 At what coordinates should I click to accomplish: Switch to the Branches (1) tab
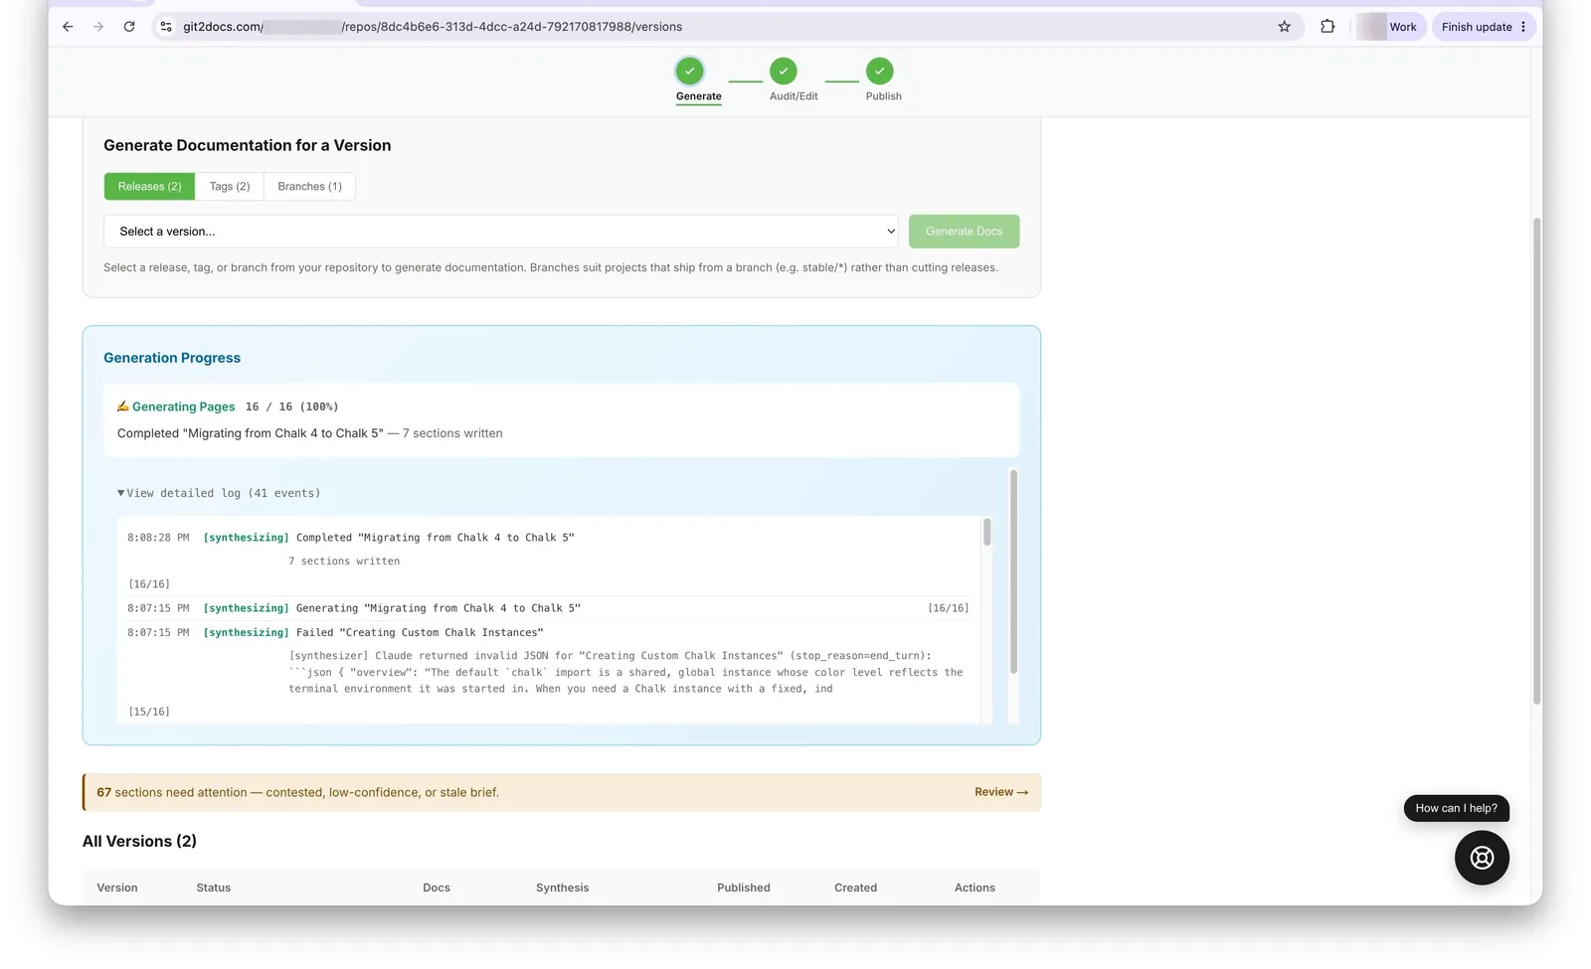(309, 187)
